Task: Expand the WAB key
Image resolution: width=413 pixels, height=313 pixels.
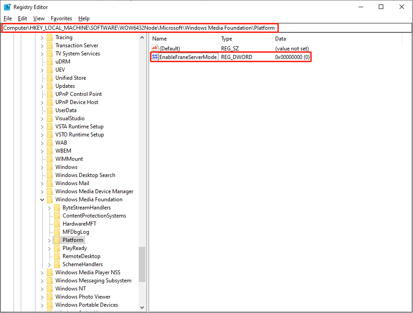Action: (42, 143)
